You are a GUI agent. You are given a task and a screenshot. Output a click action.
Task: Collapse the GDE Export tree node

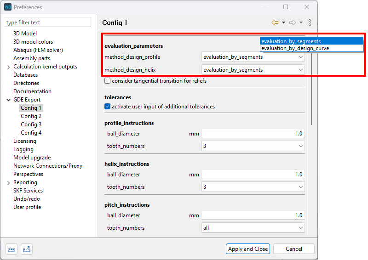pos(9,100)
